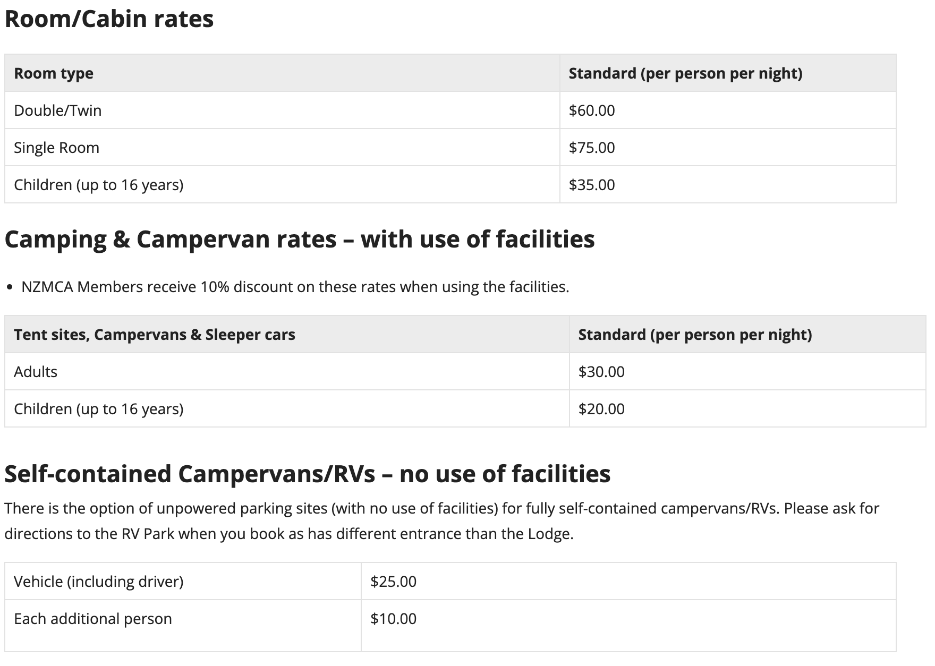Click the $25.00 vehicle rate

click(x=394, y=582)
